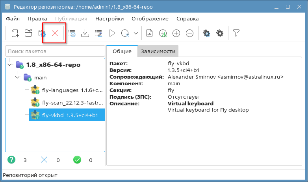308x182 pixels.
Task: Collapse the main component node
Action: 18,77
